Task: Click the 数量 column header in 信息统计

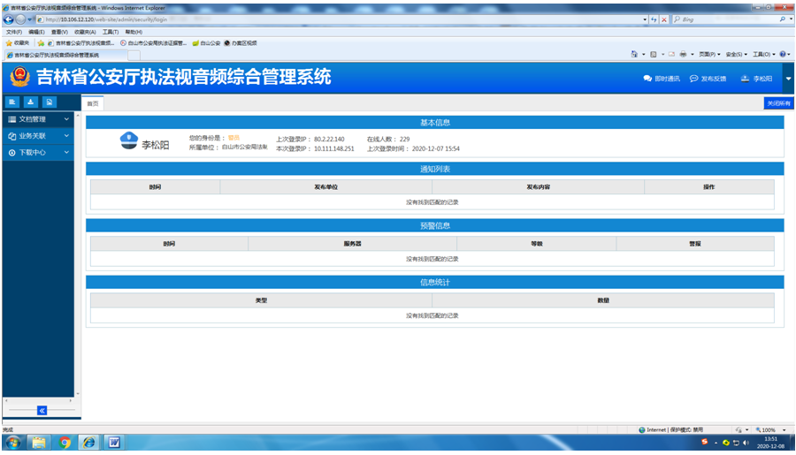Action: (x=603, y=300)
